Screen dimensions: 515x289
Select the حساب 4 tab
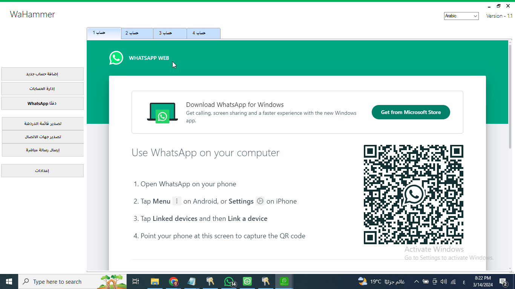tap(204, 33)
